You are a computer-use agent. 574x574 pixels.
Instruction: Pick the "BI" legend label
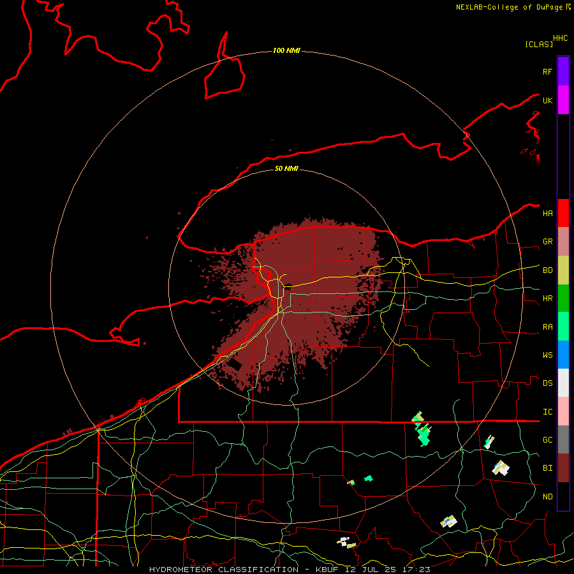click(x=547, y=468)
